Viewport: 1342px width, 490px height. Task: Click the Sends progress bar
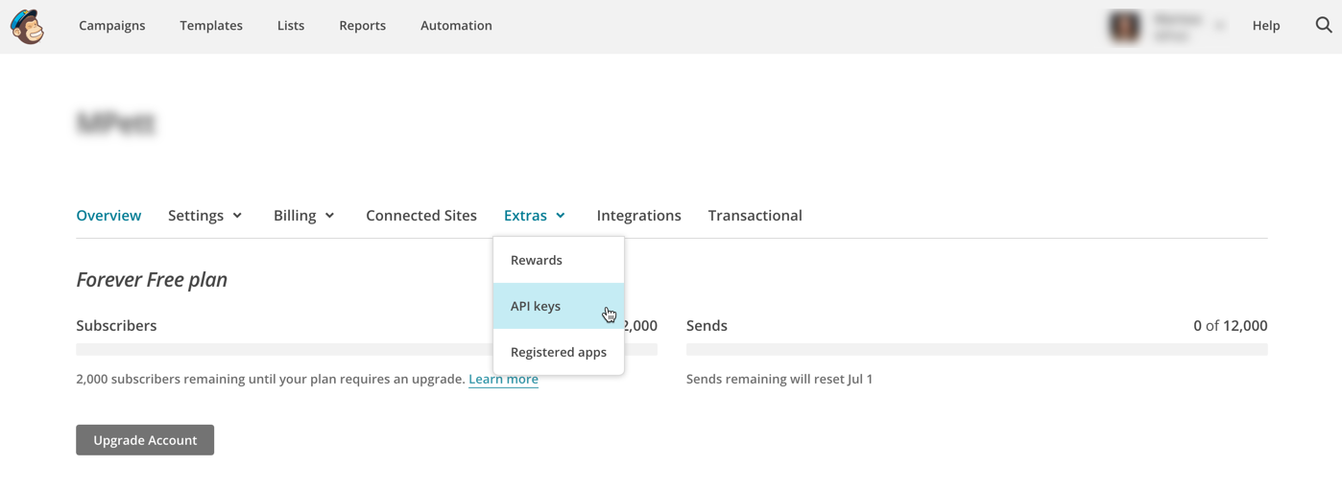[977, 350]
